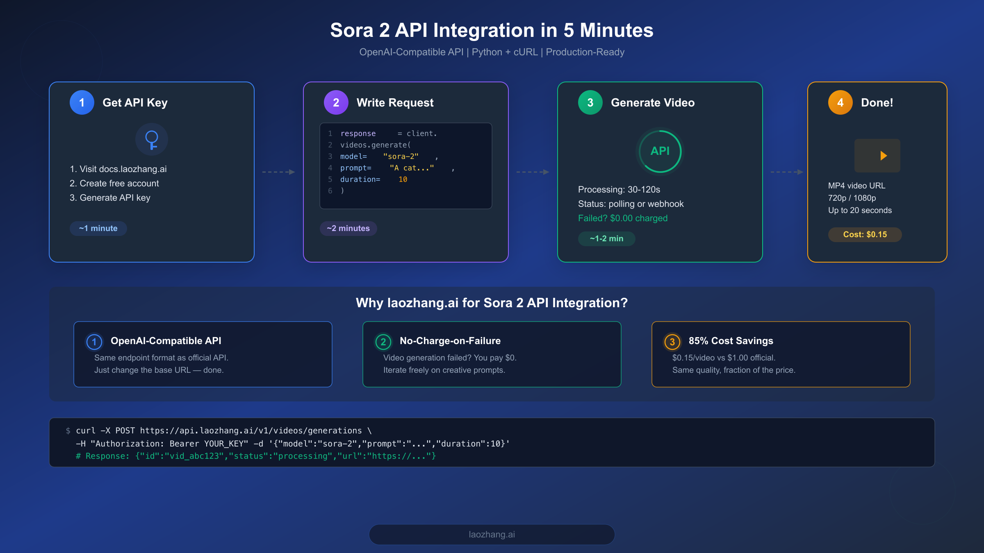Screen dimensions: 984x553
Task: Select the blue numbered badge 1 on Get API Key
Action: [82, 102]
